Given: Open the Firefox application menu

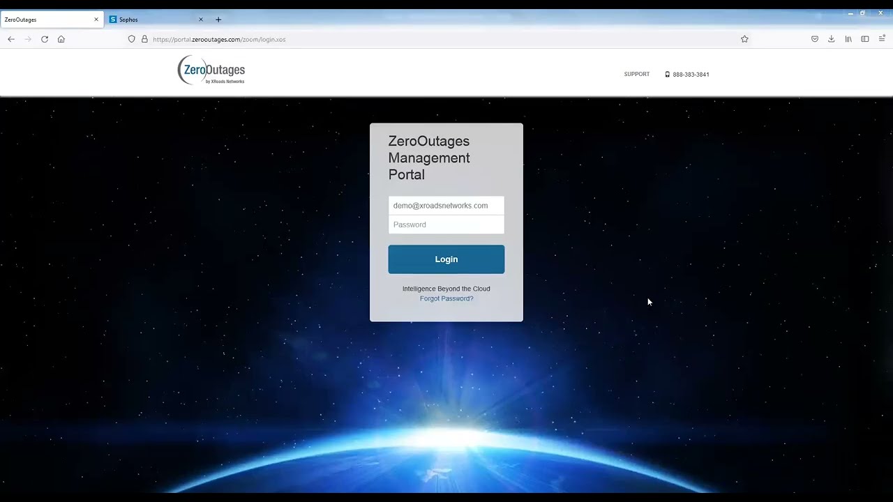Looking at the screenshot, I should pyautogui.click(x=882, y=39).
